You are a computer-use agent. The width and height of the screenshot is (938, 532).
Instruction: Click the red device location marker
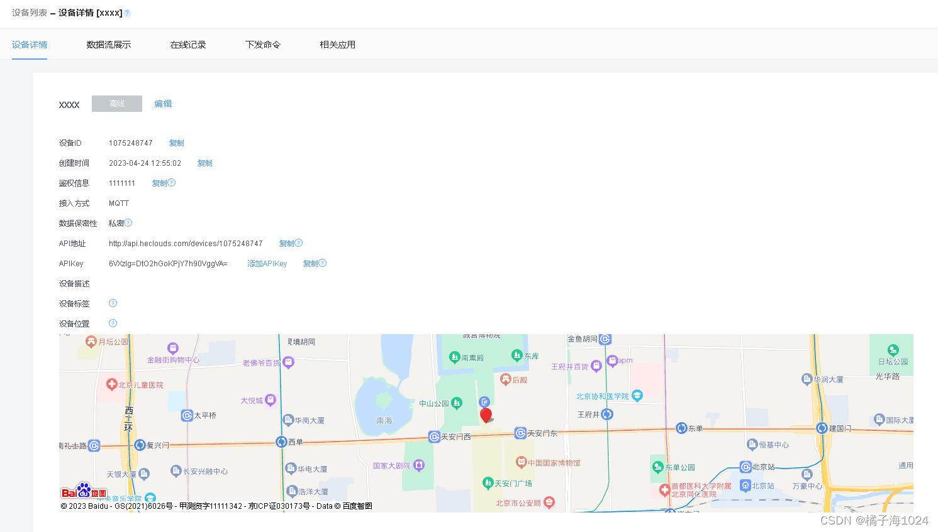coord(486,415)
